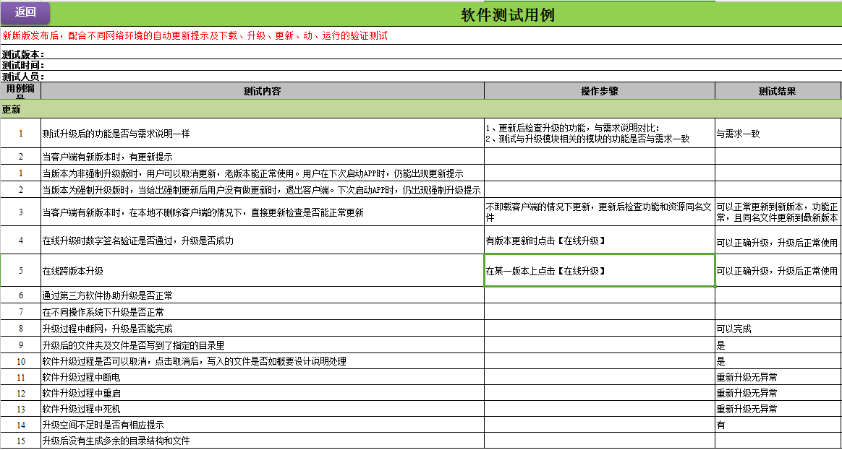The width and height of the screenshot is (842, 450).
Task: Select cell 软件升级过程中断电
Action: pyautogui.click(x=263, y=377)
